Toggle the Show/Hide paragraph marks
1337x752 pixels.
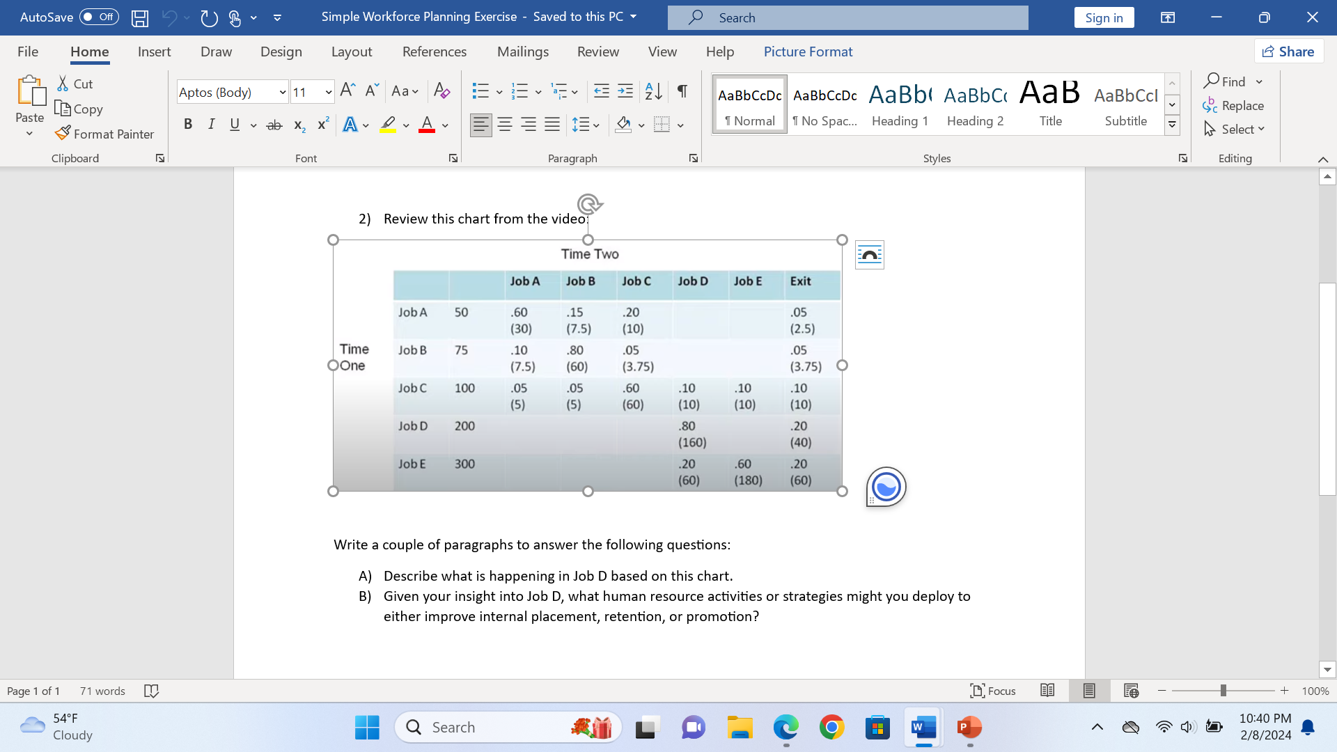pos(682,90)
